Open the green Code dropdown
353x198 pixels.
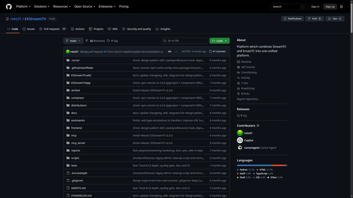point(220,41)
